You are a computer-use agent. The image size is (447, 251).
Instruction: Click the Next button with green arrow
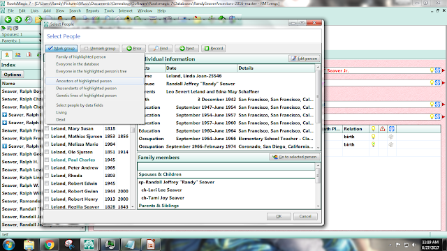[186, 48]
